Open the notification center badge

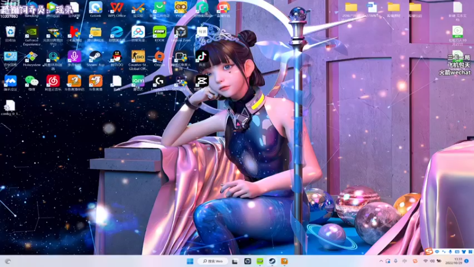pyautogui.click(x=466, y=261)
